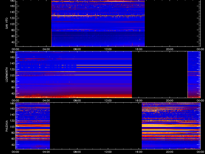Viewport: 205px width, 154px height.
Task: Click the PALEHUA axis title
Action: [x=7, y=126]
